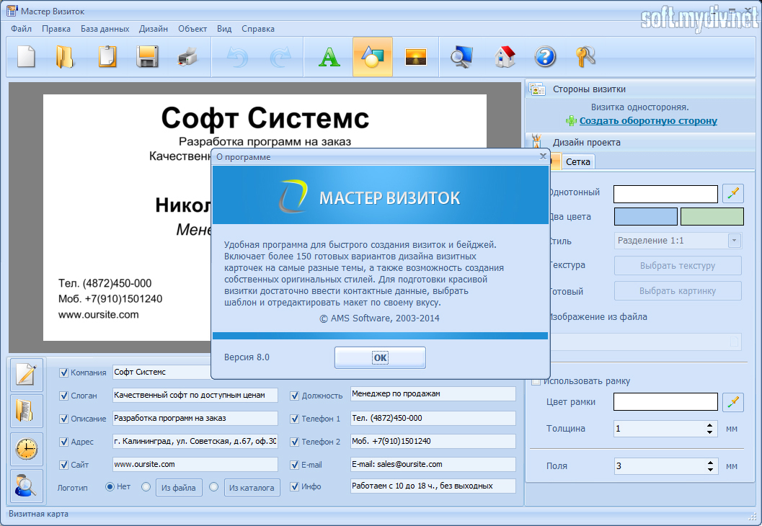The image size is (762, 526).
Task: Open the База данных menu
Action: [105, 29]
